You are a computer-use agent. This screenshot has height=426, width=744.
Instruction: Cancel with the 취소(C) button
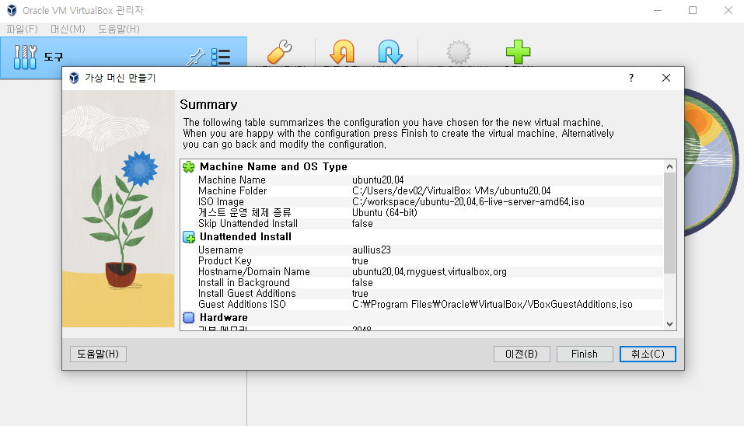648,354
